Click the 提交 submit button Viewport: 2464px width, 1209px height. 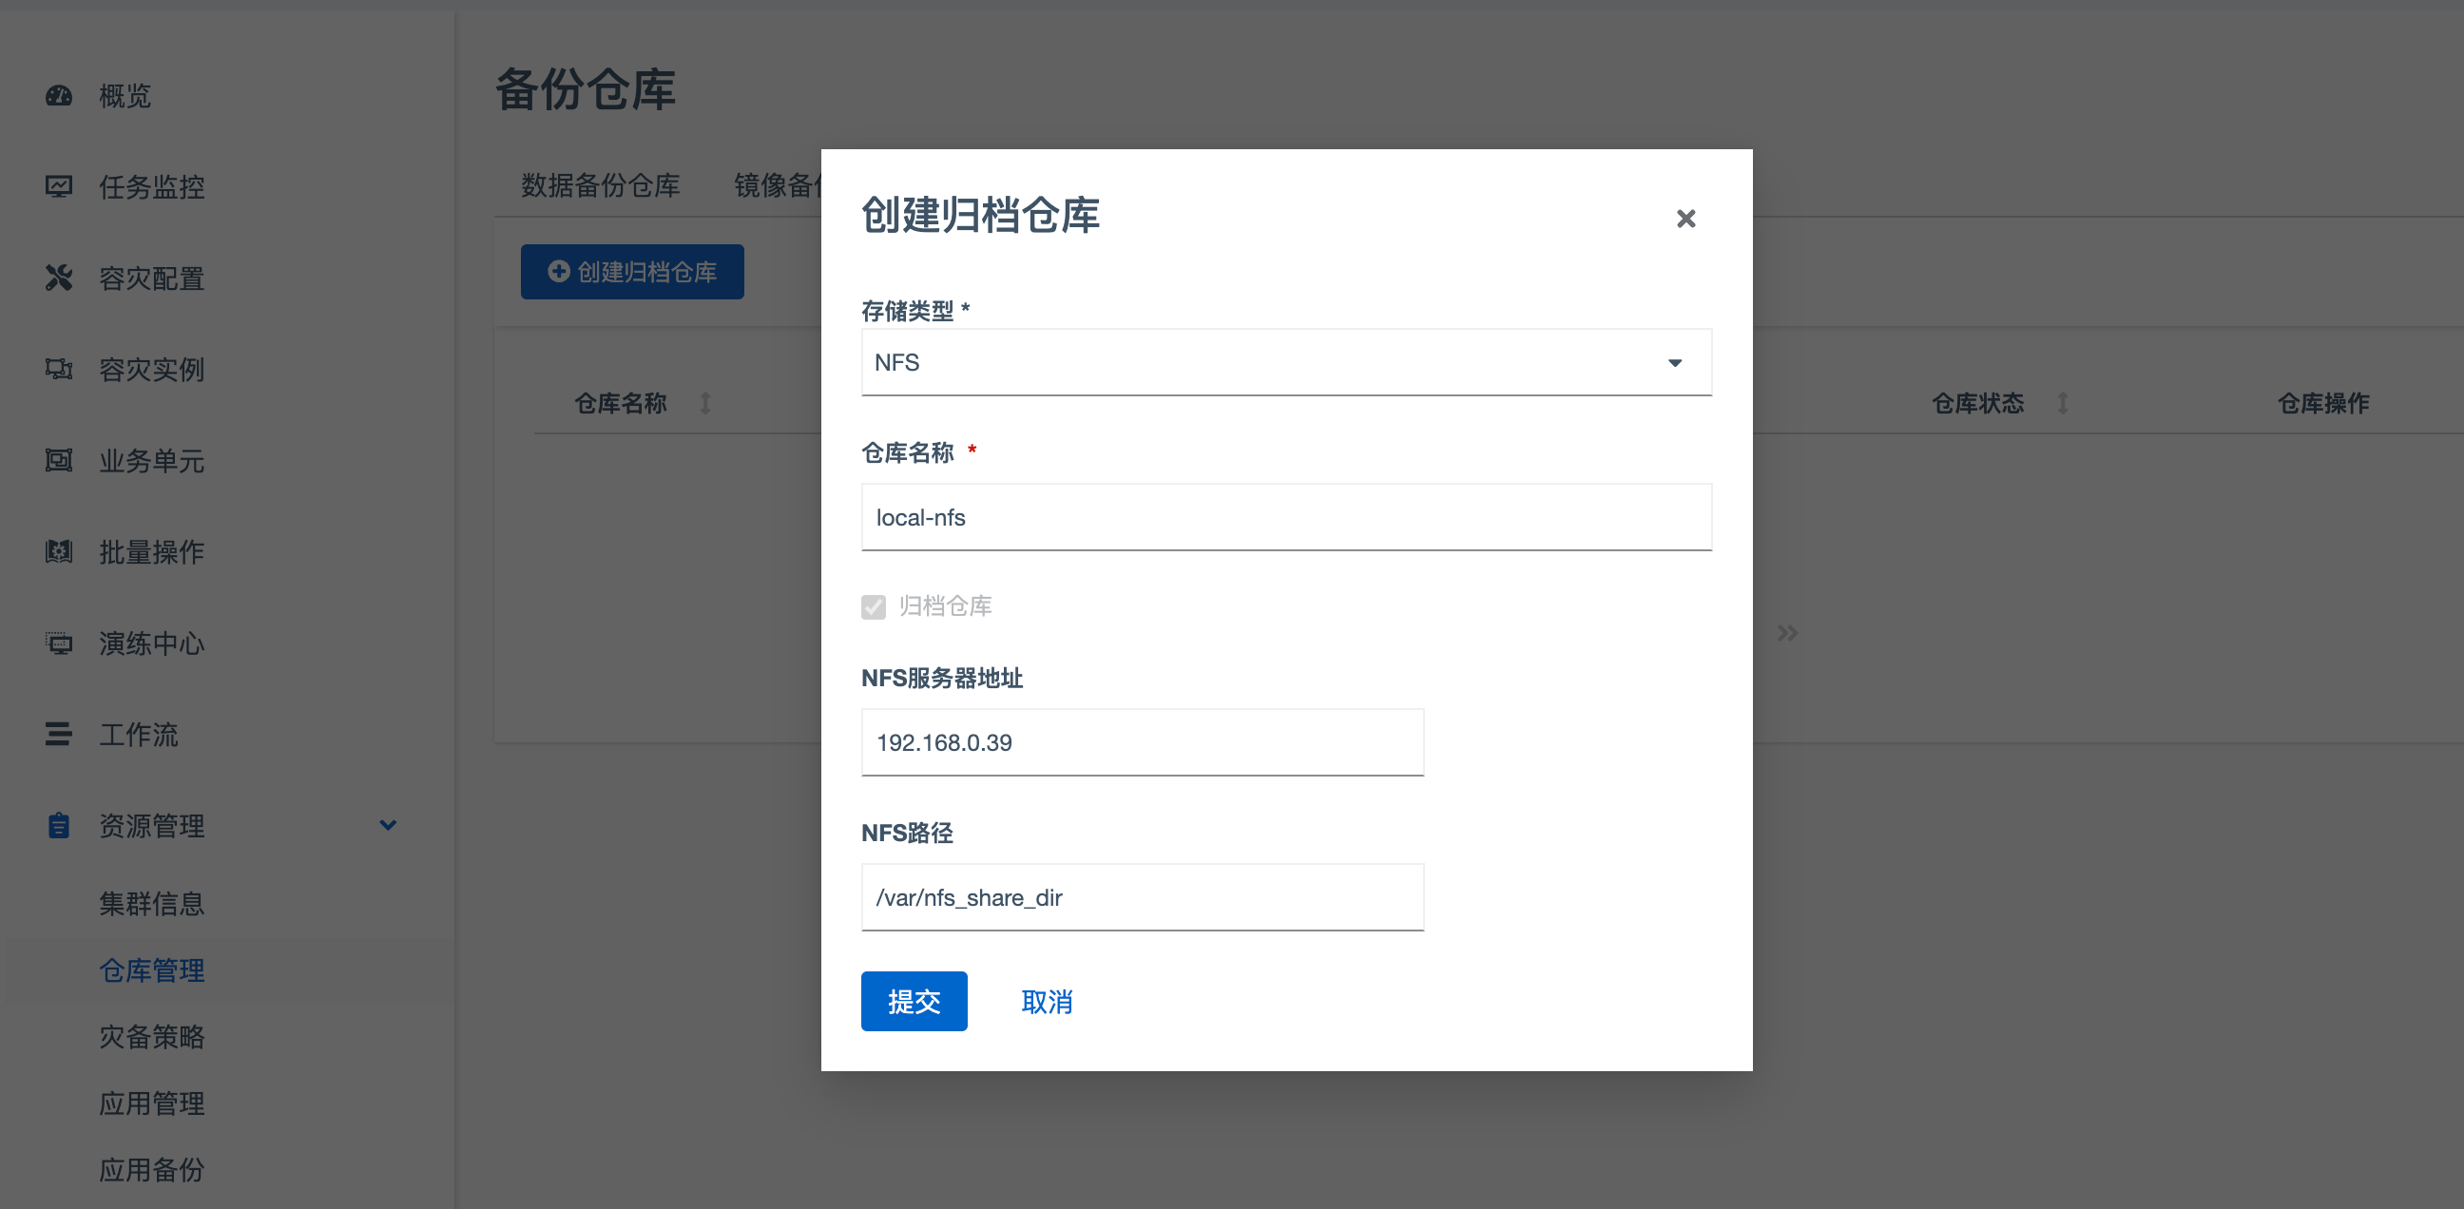click(914, 1002)
